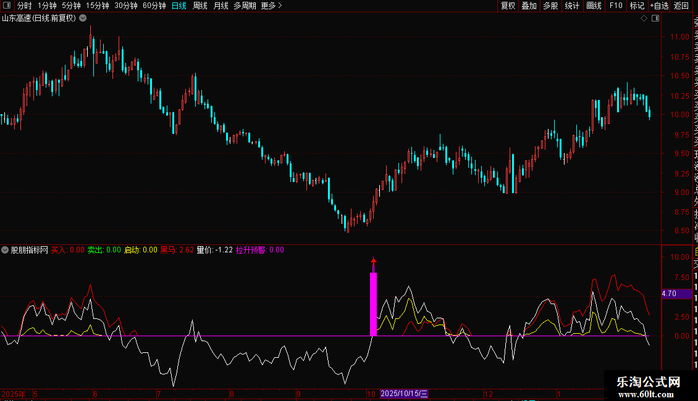Expand the 更多 periods menu
698x401 pixels.
271,6
